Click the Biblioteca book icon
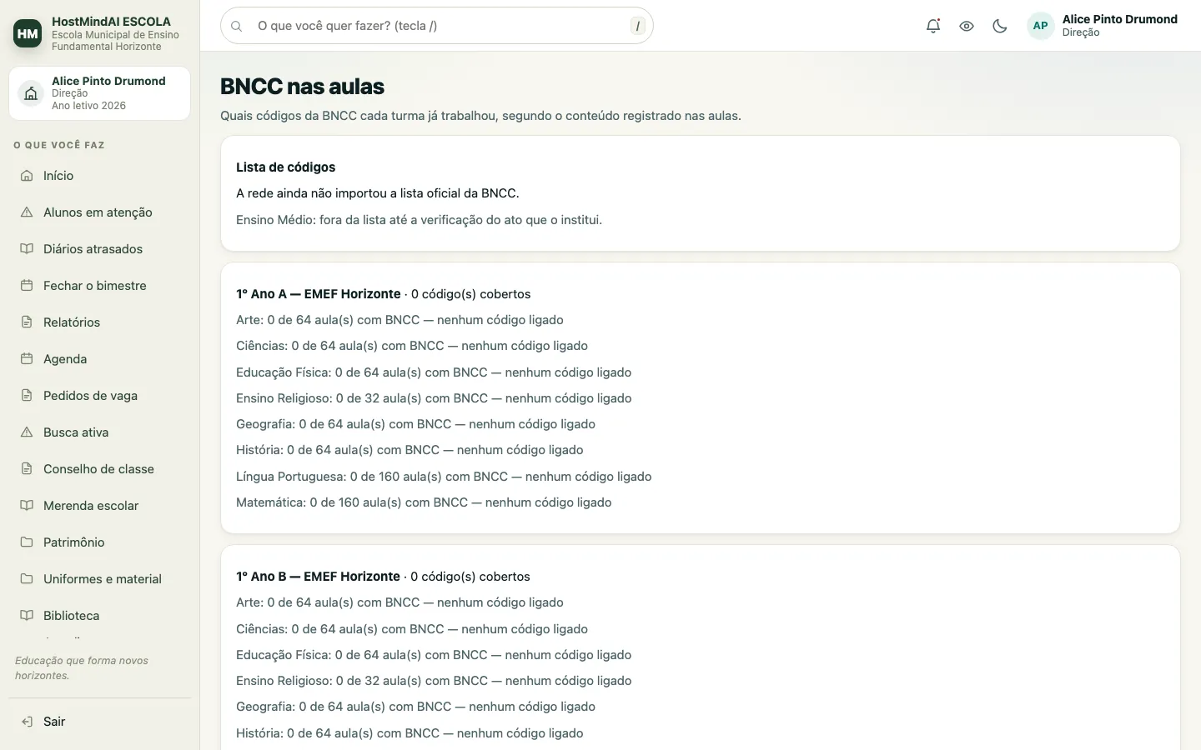Image resolution: width=1201 pixels, height=750 pixels. [x=27, y=616]
